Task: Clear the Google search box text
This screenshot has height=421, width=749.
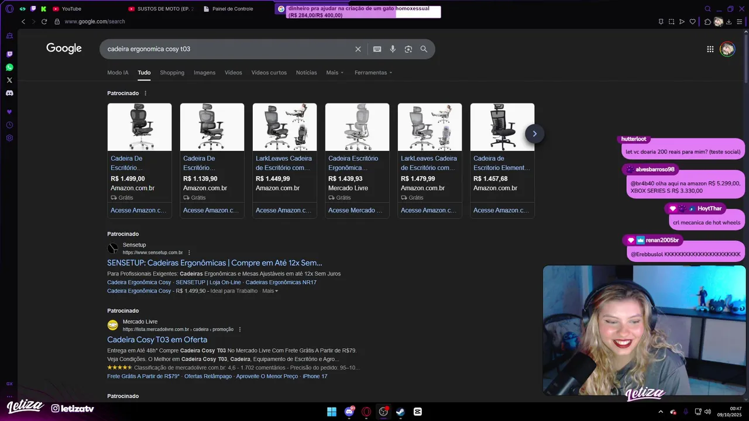Action: pyautogui.click(x=358, y=49)
